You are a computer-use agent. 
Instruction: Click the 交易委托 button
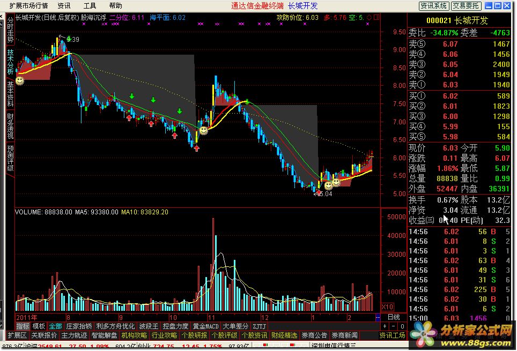[x=466, y=5]
